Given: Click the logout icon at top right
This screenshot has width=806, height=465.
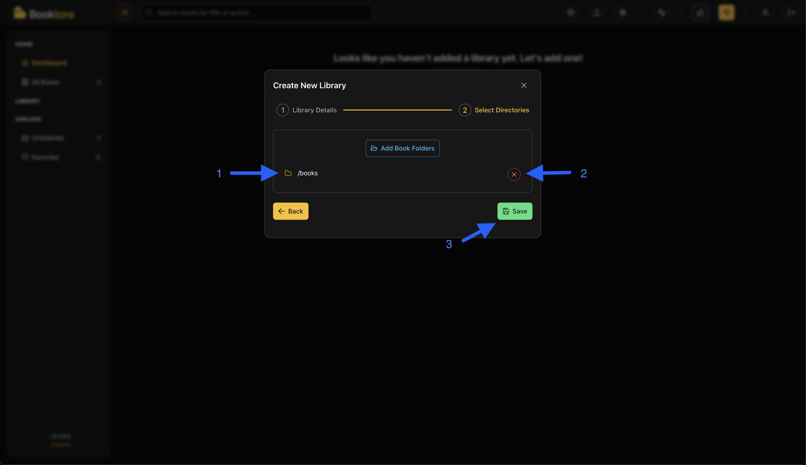Looking at the screenshot, I should tap(791, 12).
